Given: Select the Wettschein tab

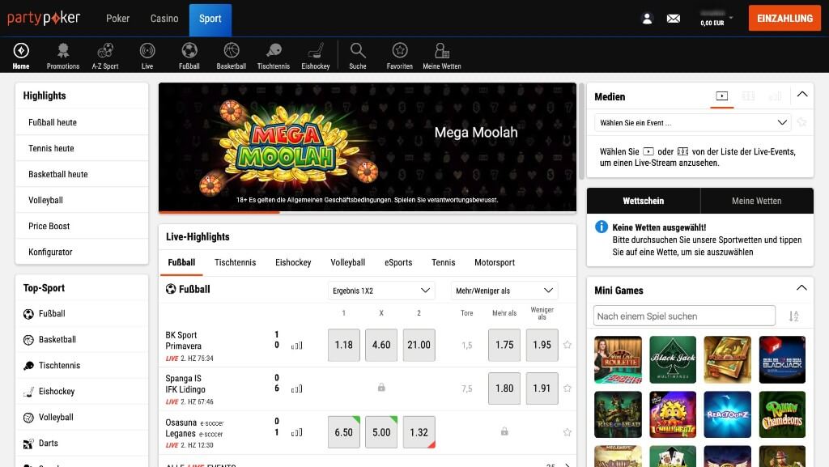Looking at the screenshot, I should click(644, 201).
